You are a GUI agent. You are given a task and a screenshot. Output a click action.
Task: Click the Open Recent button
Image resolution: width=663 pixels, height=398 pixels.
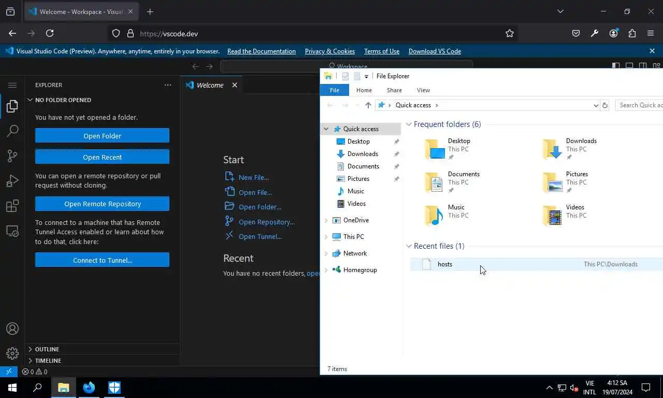(x=102, y=157)
